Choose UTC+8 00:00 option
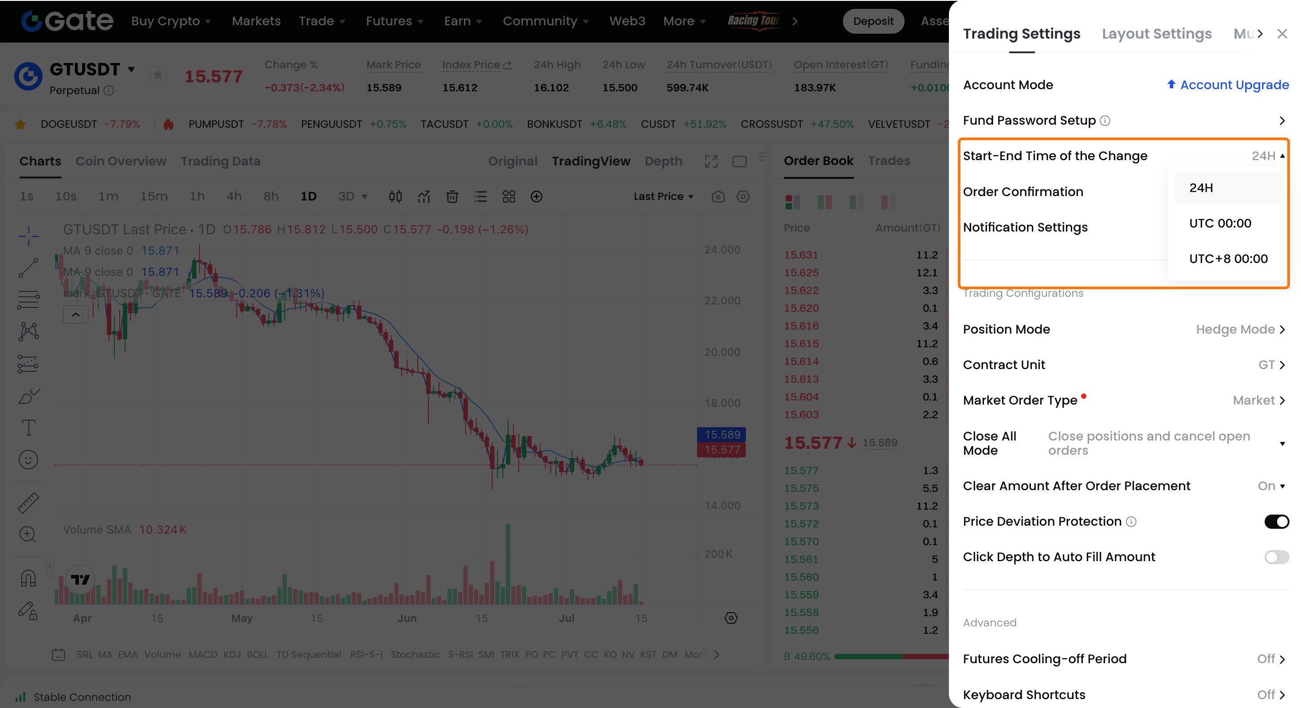This screenshot has width=1301, height=708. [1228, 259]
